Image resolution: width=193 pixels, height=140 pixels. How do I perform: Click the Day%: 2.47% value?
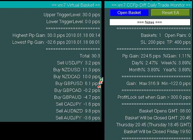pos(145,63)
